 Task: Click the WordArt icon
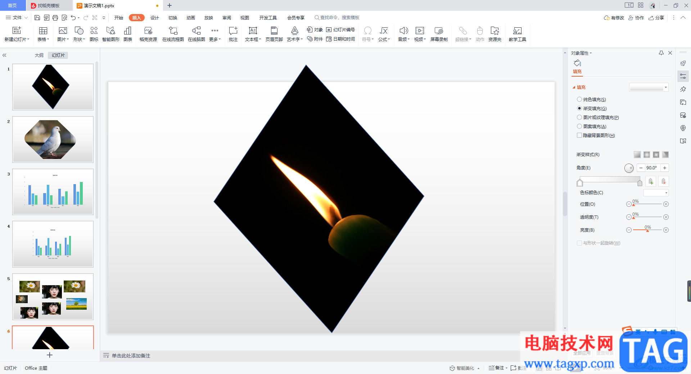point(294,31)
